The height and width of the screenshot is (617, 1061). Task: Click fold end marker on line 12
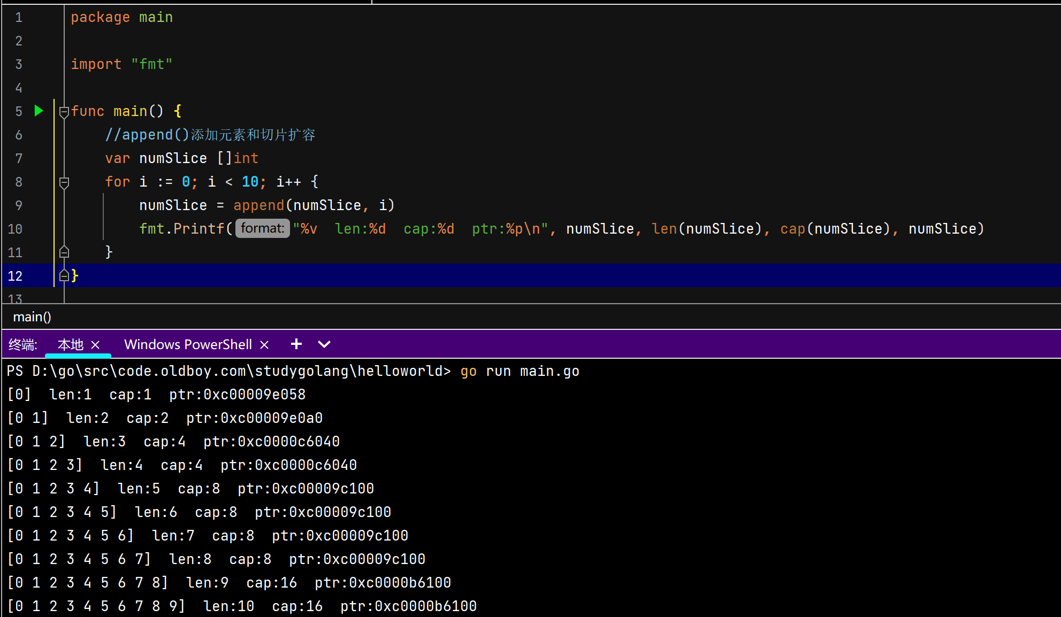coord(64,275)
